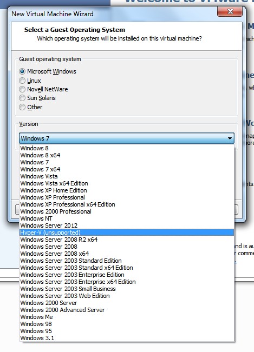The width and height of the screenshot is (254, 352).
Task: Select the Microsoft Windows radio button
Action: tap(22, 71)
